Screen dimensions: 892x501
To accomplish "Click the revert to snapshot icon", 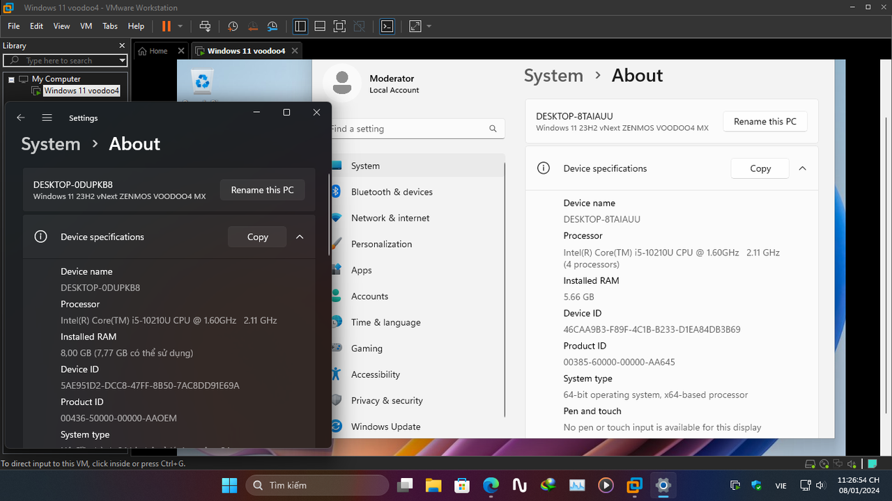I will (x=253, y=26).
